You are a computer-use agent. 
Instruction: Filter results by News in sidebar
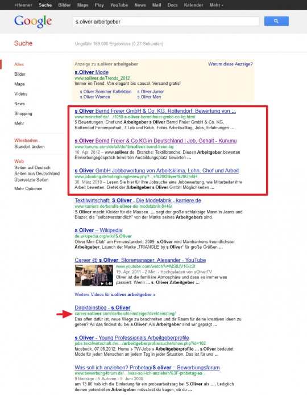click(x=20, y=104)
